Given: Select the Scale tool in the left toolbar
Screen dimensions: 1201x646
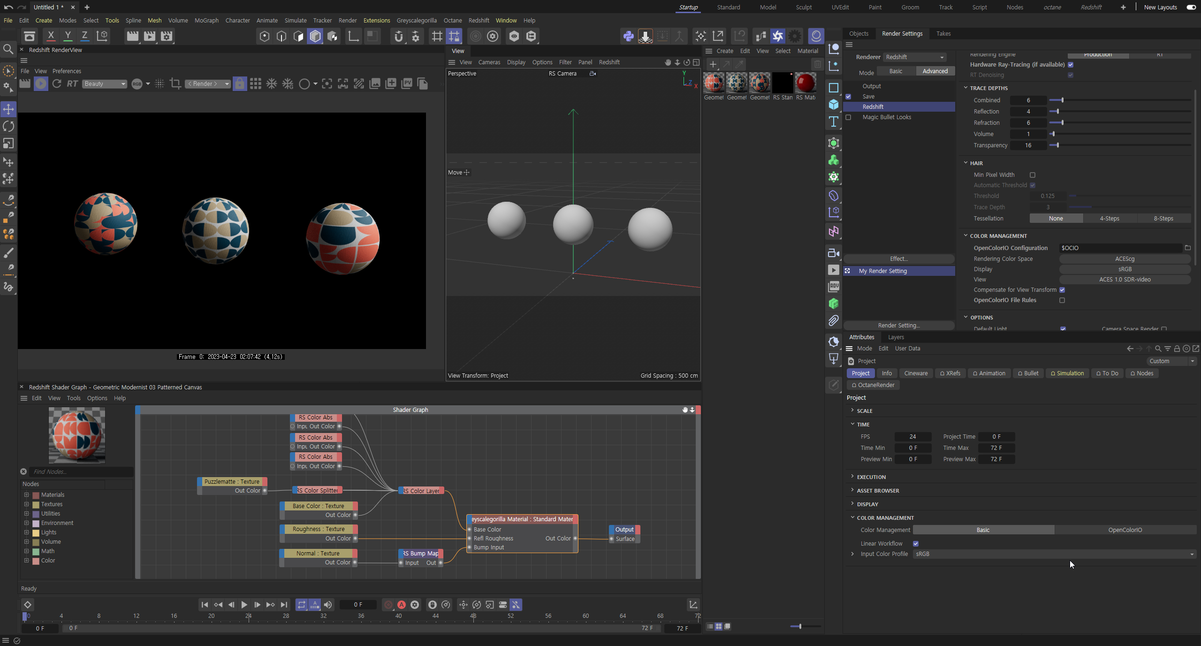Looking at the screenshot, I should 8,143.
